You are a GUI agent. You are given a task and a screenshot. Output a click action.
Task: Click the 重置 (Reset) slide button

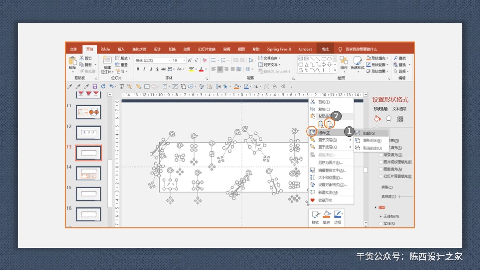point(121,65)
